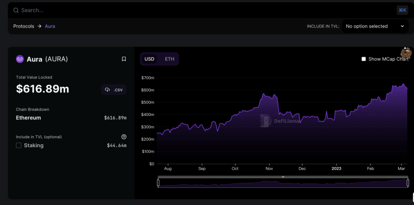This screenshot has width=414, height=205.
Task: Open the Aura breadcrumb link
Action: [x=50, y=26]
